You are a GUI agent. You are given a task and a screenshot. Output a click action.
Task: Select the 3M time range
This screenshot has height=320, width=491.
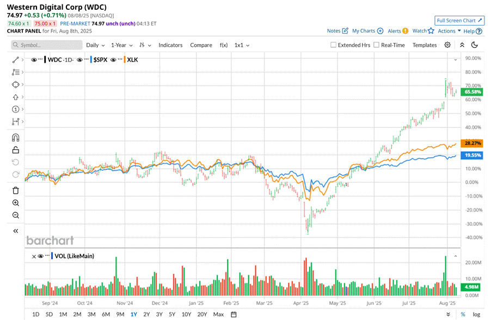point(91,315)
